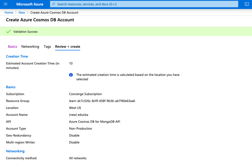The image size is (252, 161).
Task: Go to New breadcrumb
Action: pos(22,13)
